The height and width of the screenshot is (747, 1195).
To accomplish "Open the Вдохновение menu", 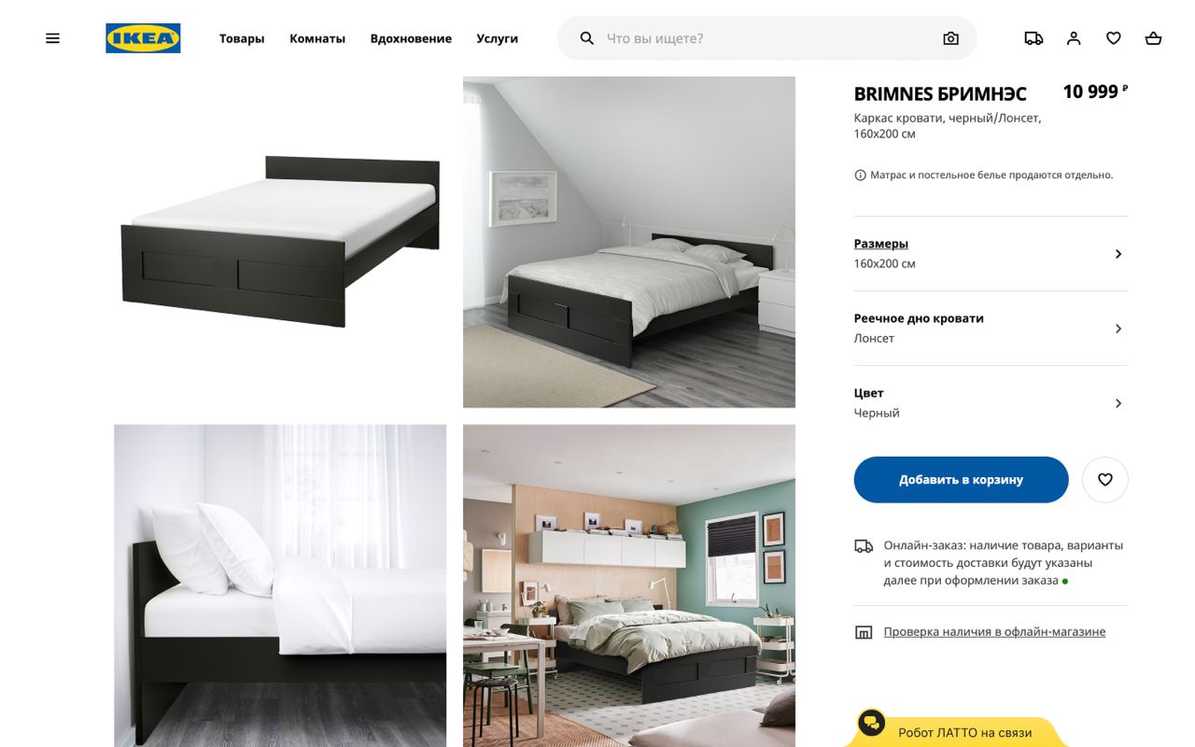I will point(411,38).
